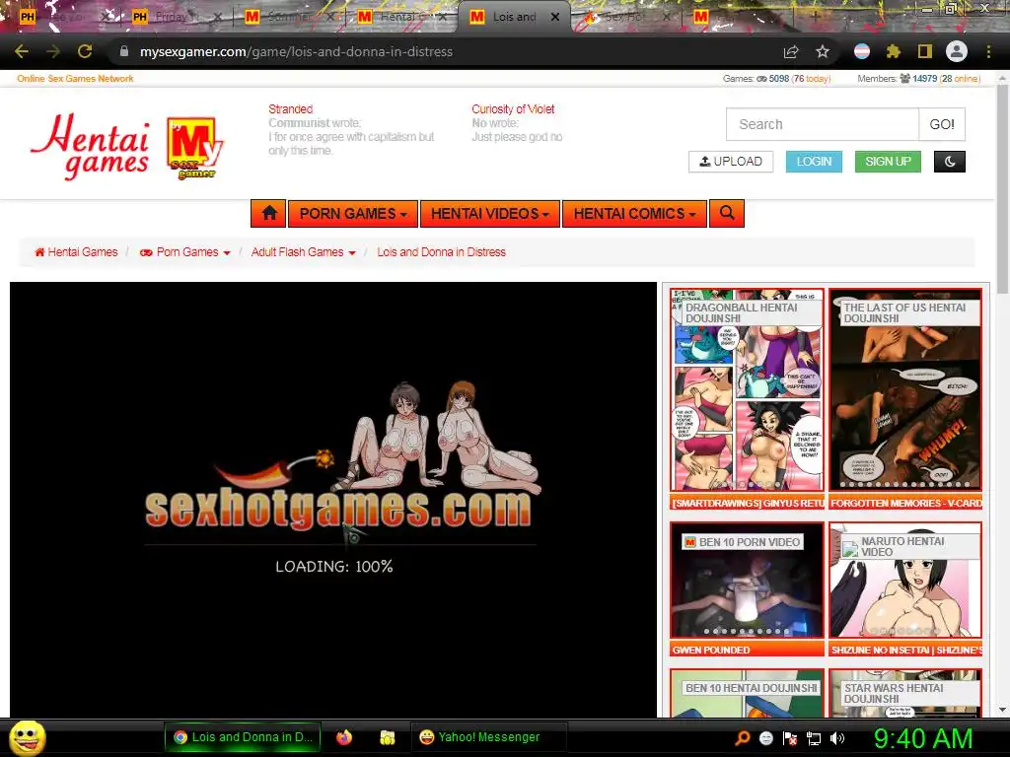Screen dimensions: 1010x757
Task: Open the 'Stranded' comment link
Action: tap(291, 109)
